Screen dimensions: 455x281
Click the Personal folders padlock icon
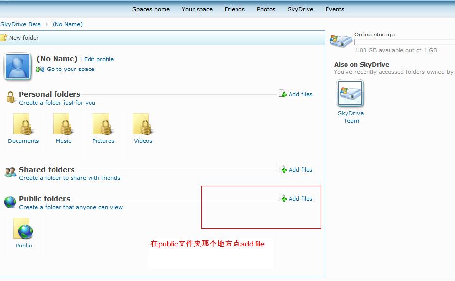11,97
